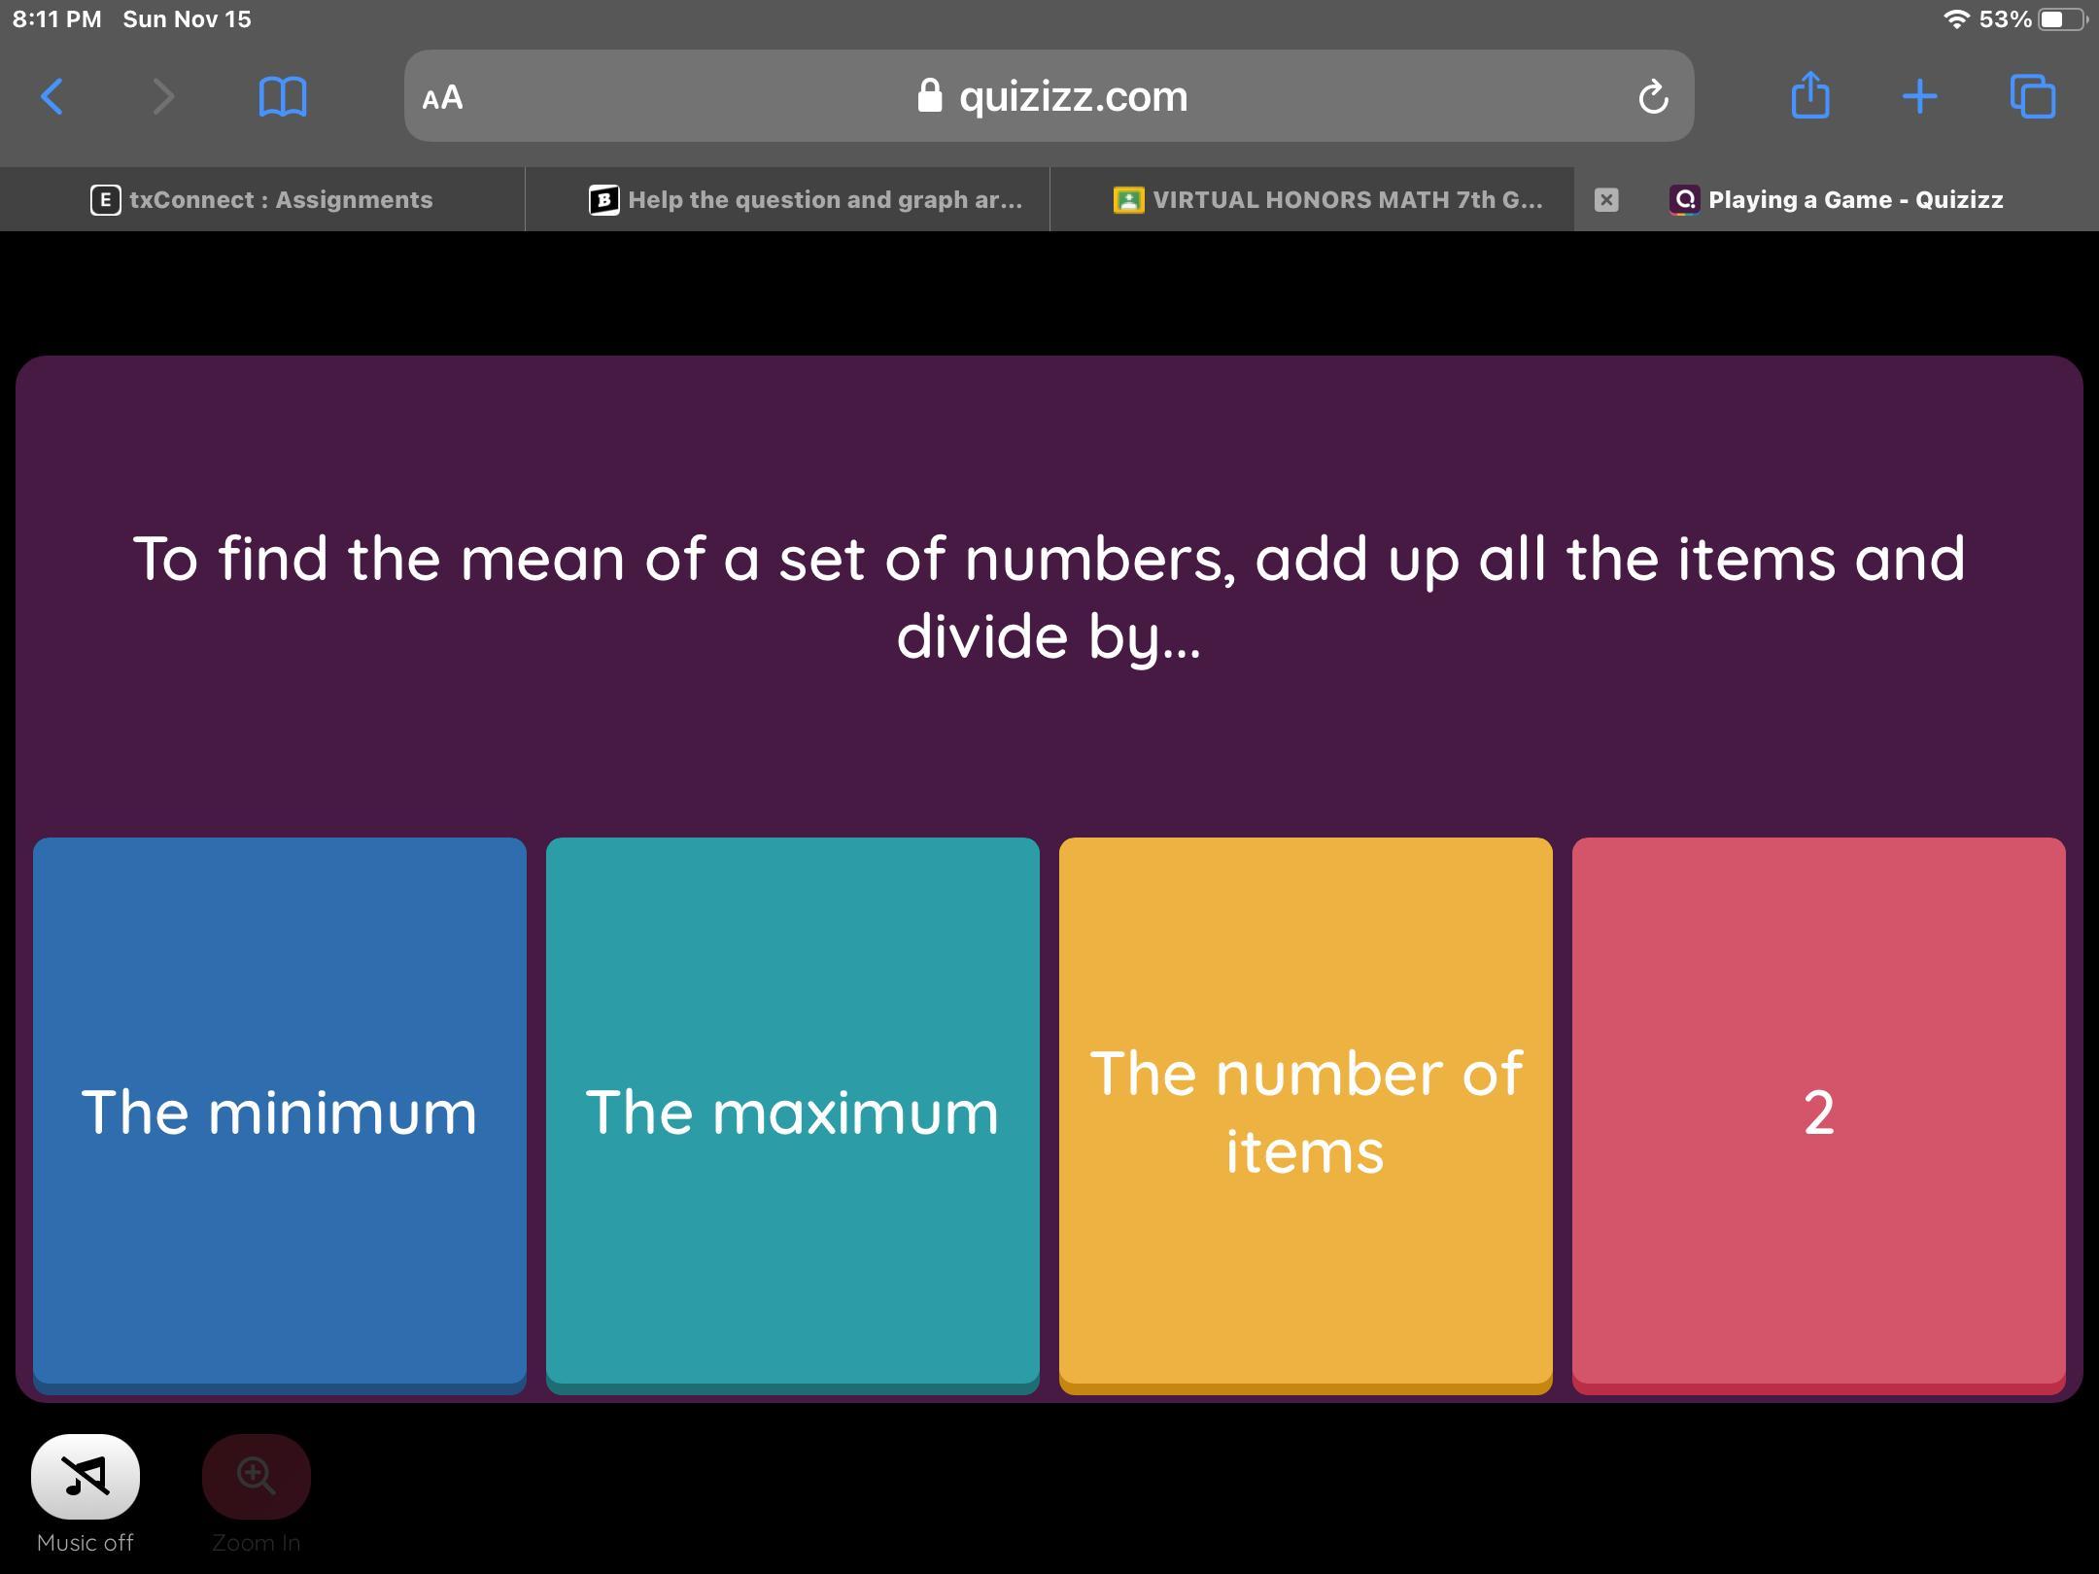
Task: Open the bookmarks book icon
Action: click(x=283, y=96)
